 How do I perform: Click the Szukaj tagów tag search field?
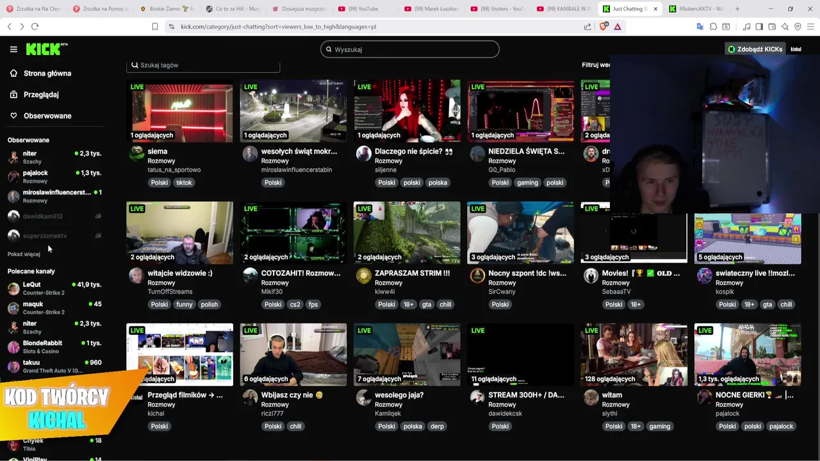click(203, 65)
